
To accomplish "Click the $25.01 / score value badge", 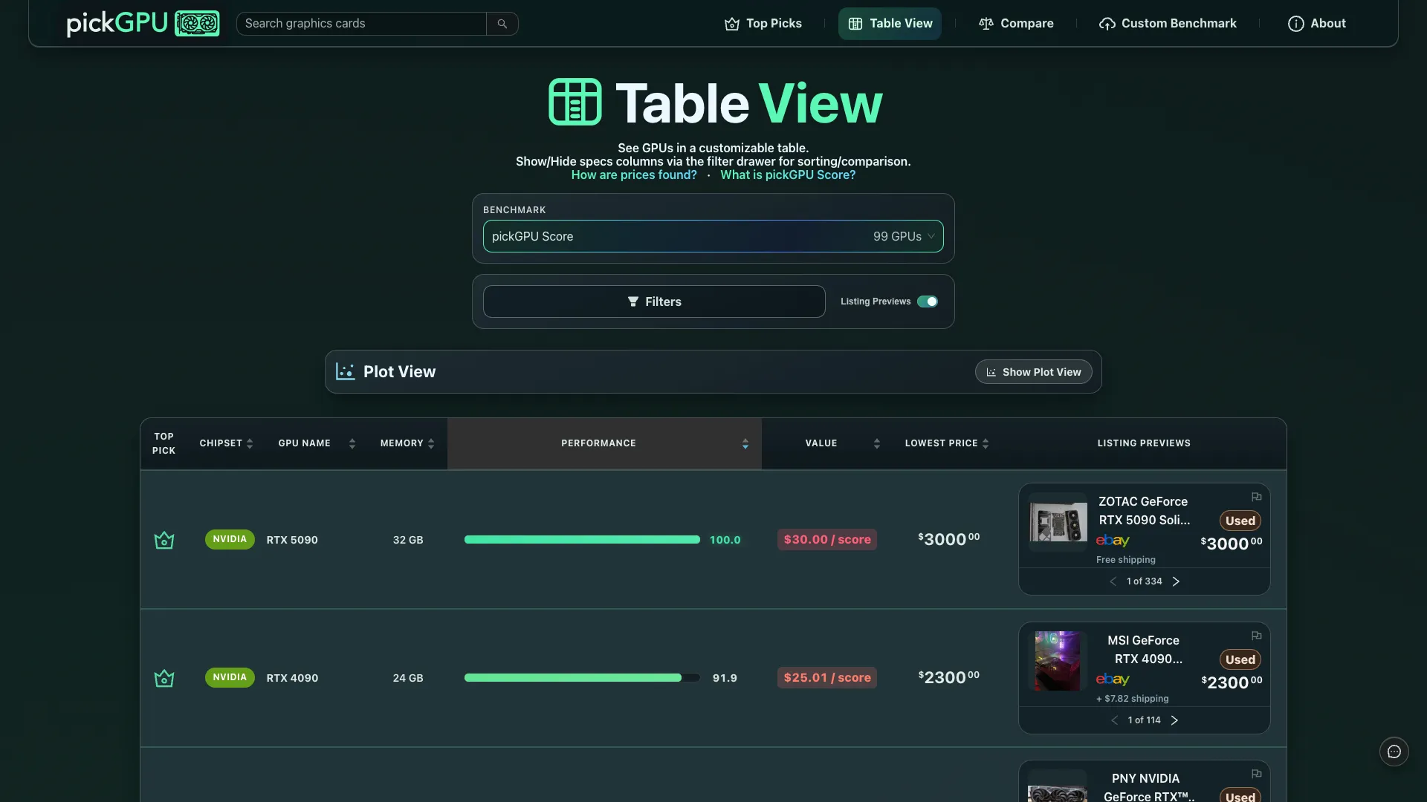I will [827, 678].
